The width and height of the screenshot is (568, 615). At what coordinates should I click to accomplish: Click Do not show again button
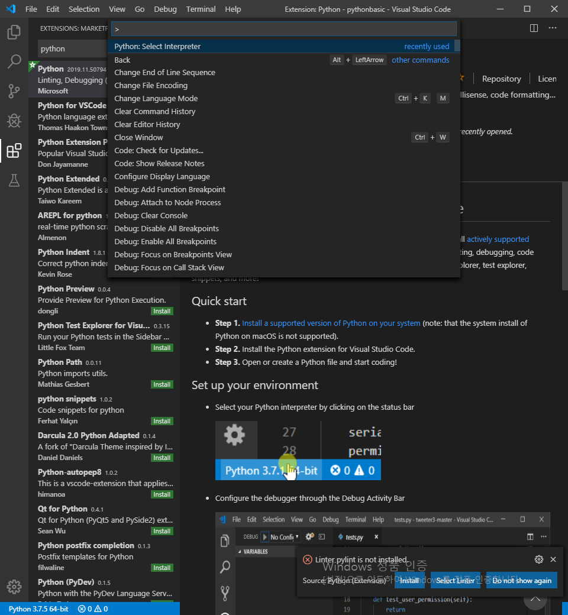tap(522, 581)
